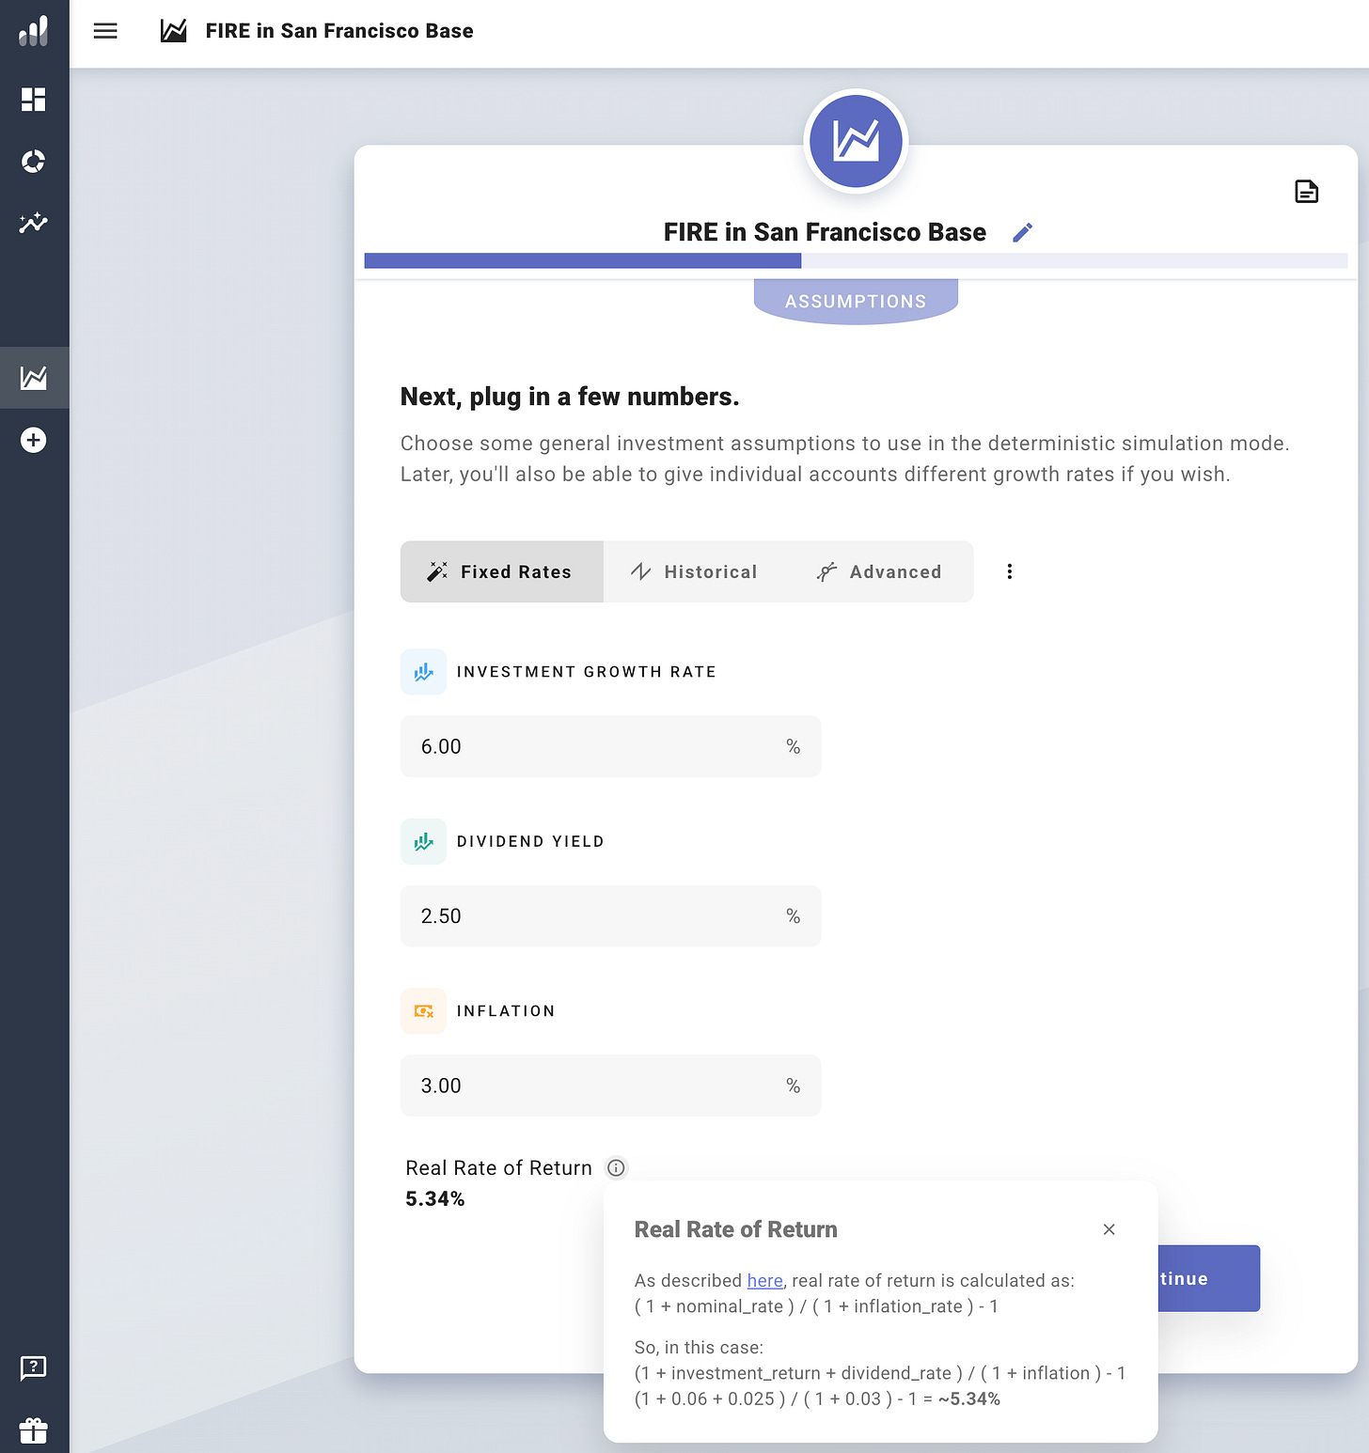Select the Fixed Rates tab

(x=502, y=571)
